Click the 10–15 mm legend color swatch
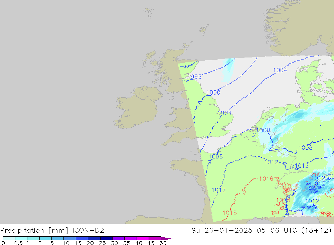 [70, 238]
